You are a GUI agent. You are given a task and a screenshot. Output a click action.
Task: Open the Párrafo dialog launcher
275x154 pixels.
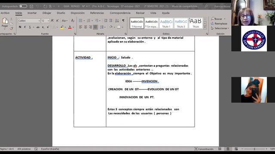[125, 34]
